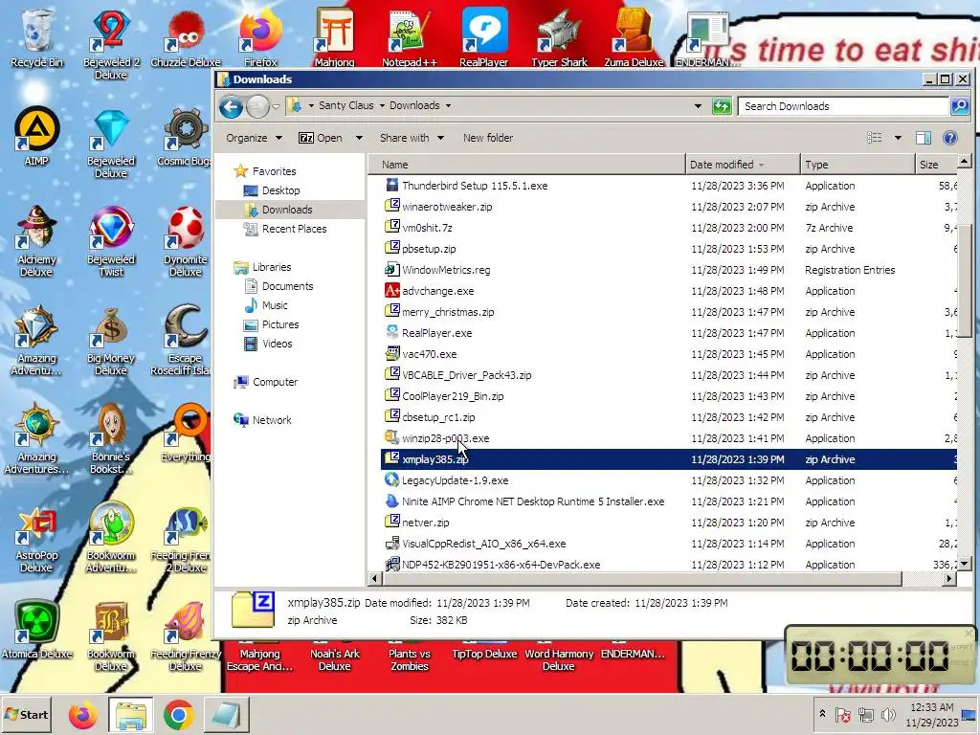980x735 pixels.
Task: Select Libraries in navigation pane
Action: (262, 267)
